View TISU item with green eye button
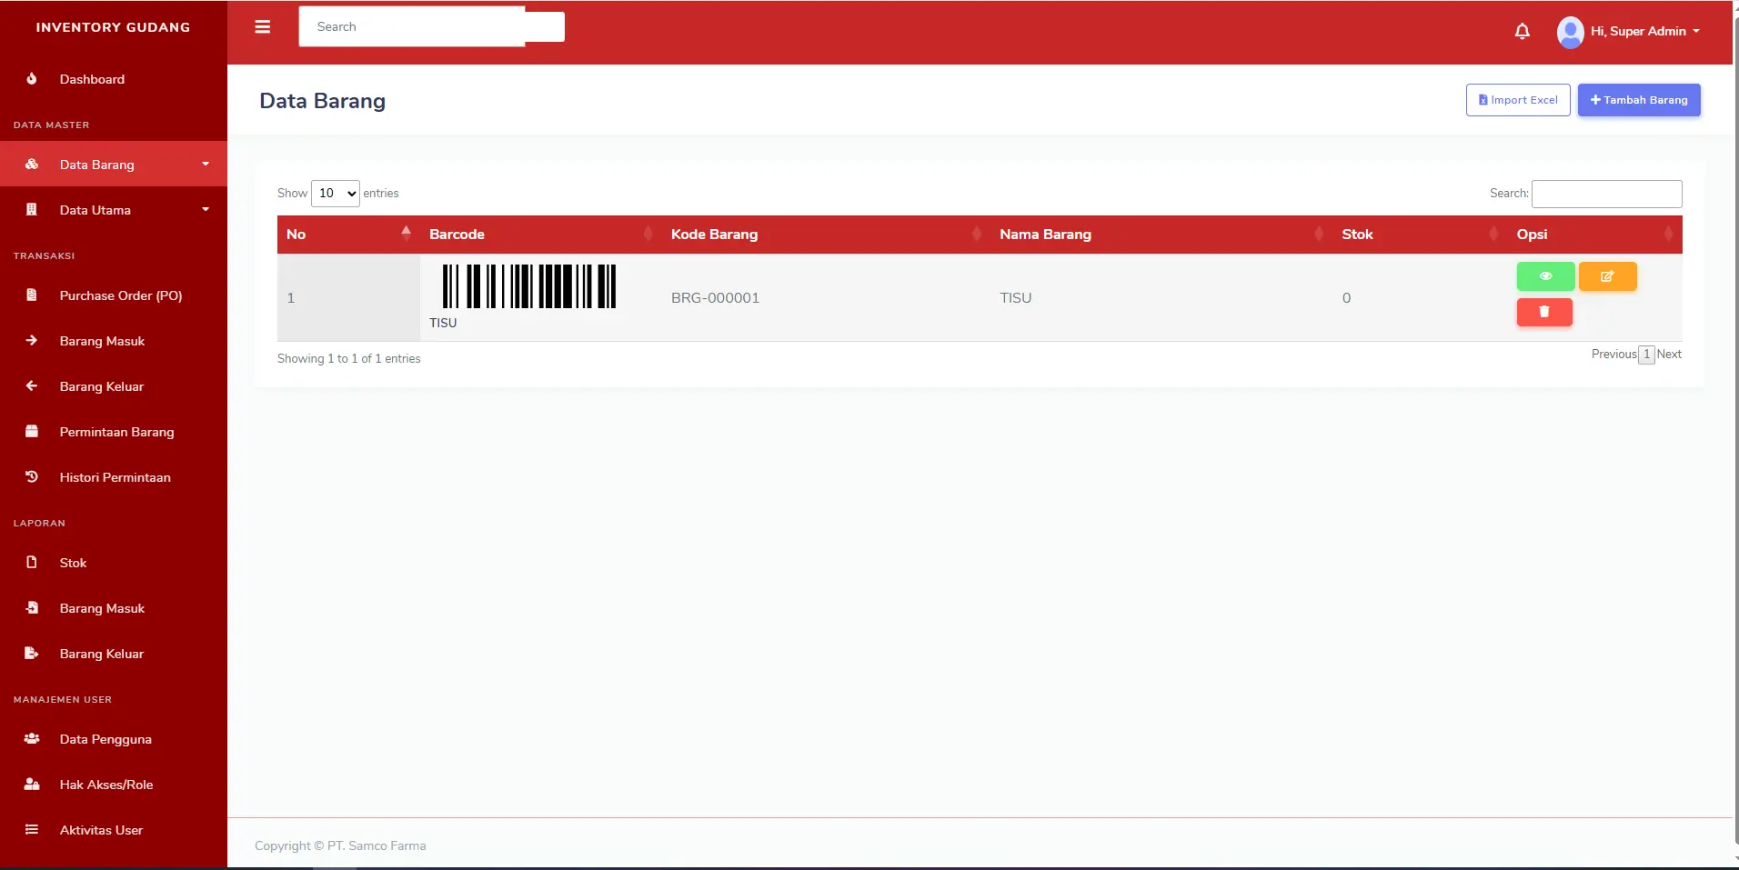The width and height of the screenshot is (1739, 870). 1545,276
